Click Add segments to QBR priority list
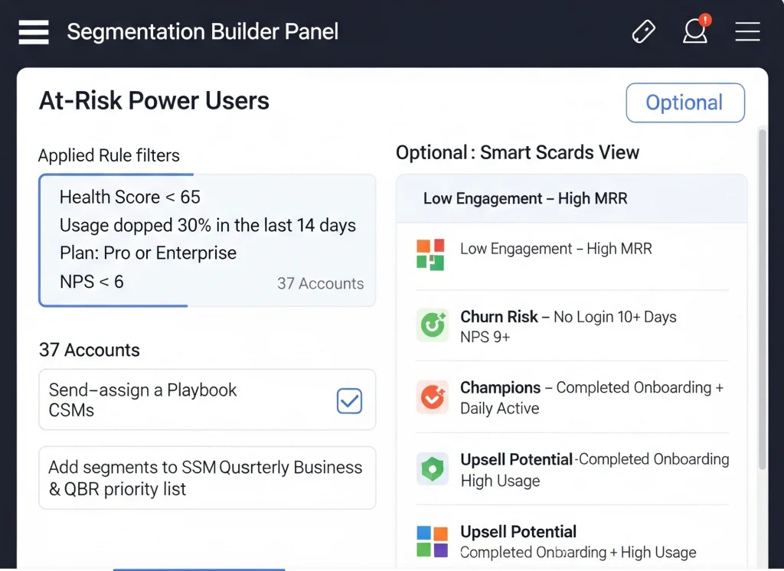 [207, 478]
